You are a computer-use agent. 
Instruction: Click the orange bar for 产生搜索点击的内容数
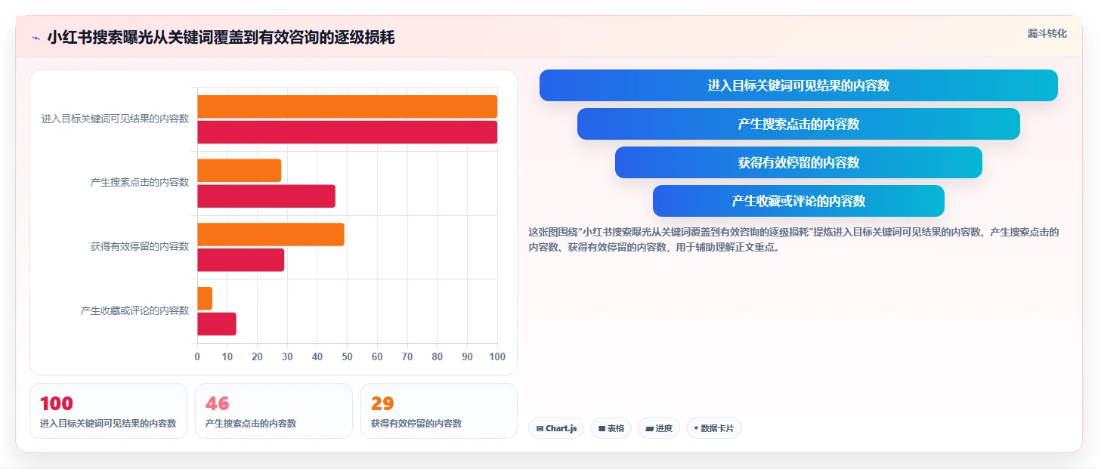point(240,171)
